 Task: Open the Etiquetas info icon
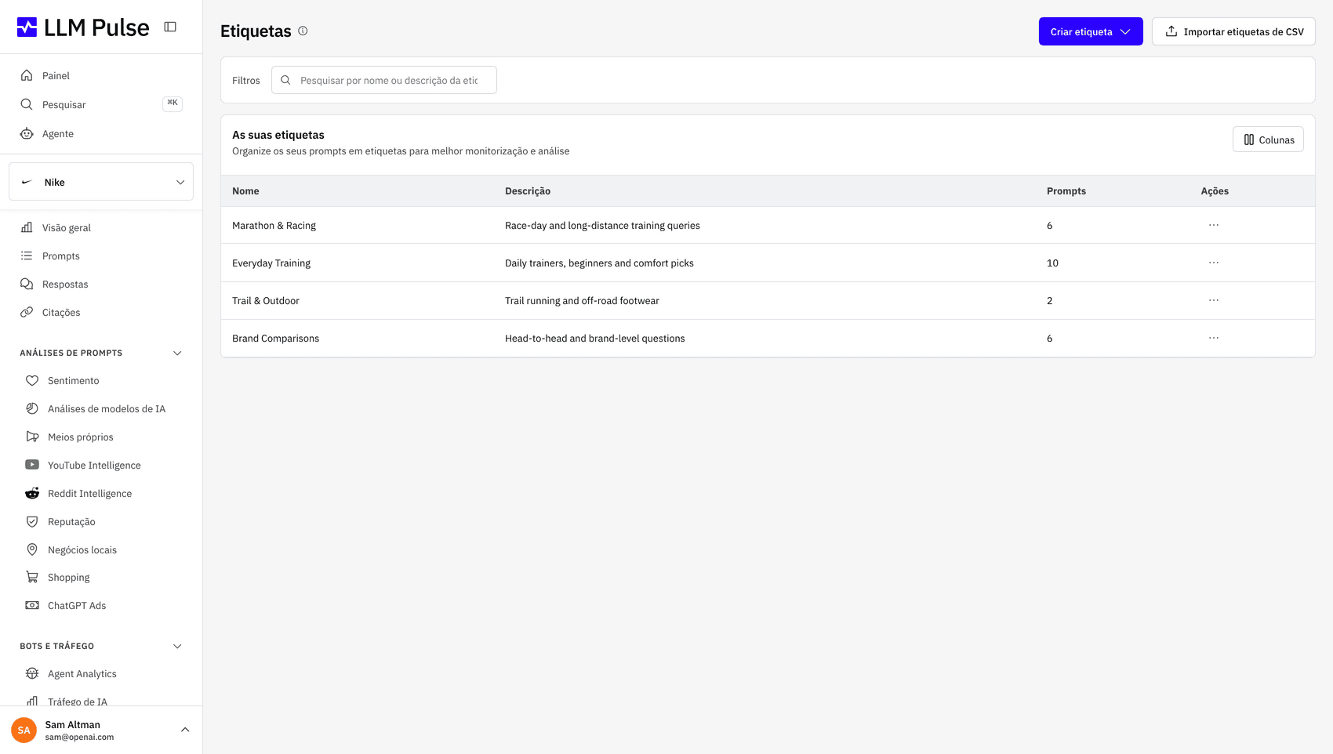click(x=303, y=31)
